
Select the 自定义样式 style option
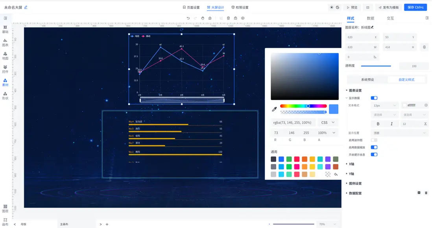point(407,80)
